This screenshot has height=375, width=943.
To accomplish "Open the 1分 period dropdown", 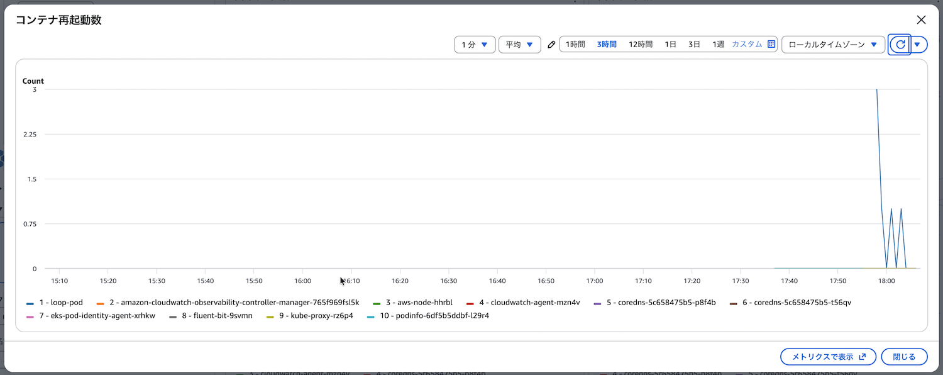I will click(474, 45).
